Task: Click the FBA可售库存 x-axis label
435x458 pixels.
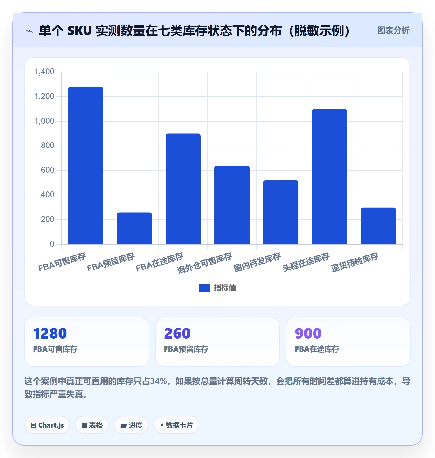Action: tap(62, 262)
